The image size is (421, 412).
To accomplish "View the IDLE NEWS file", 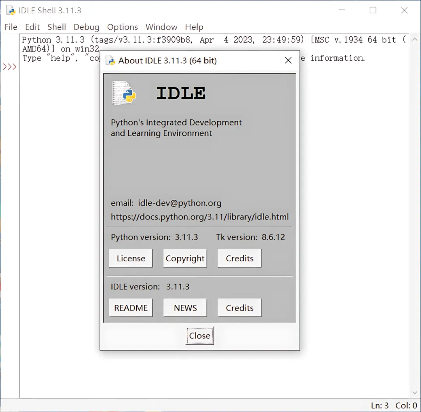I will tap(185, 308).
